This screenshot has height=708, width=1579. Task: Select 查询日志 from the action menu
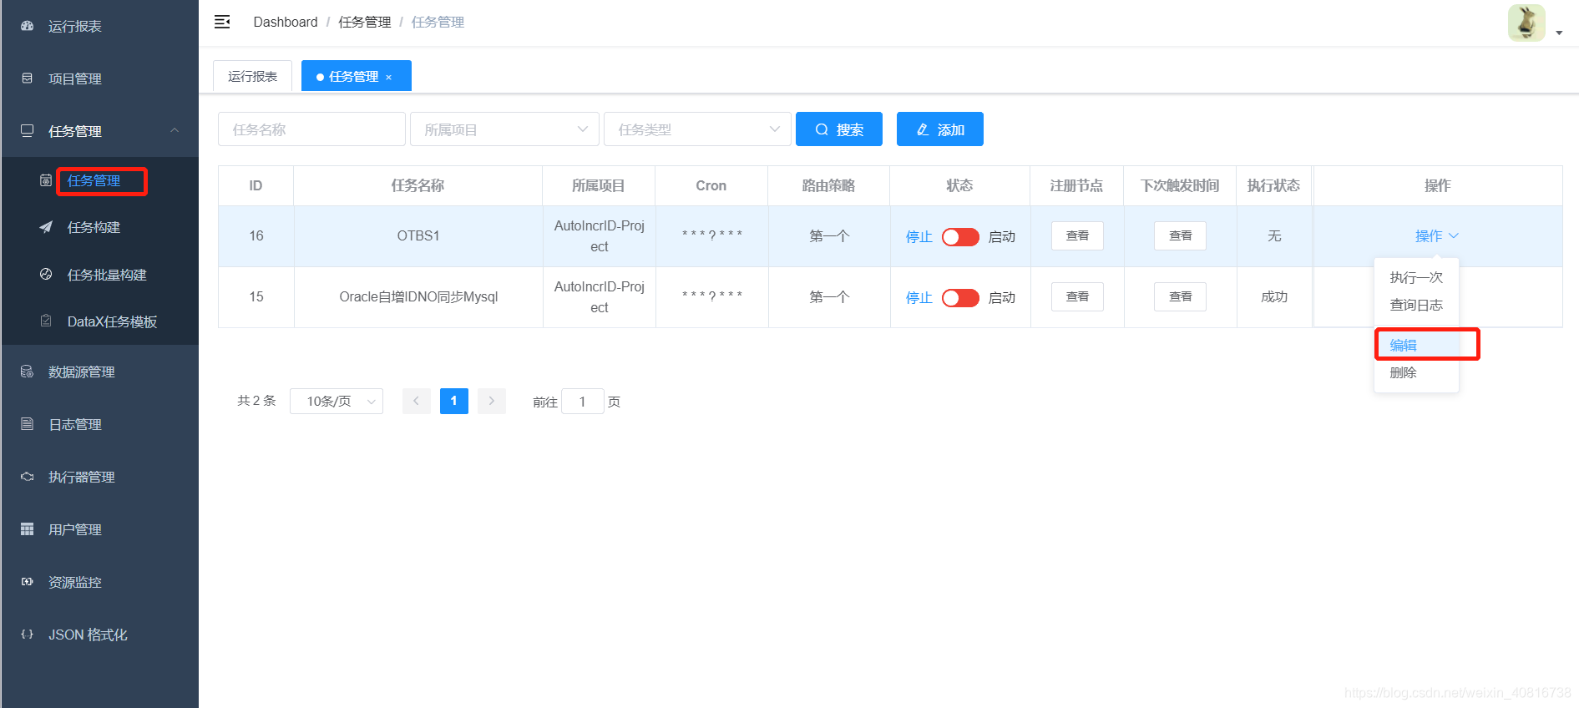click(1416, 305)
